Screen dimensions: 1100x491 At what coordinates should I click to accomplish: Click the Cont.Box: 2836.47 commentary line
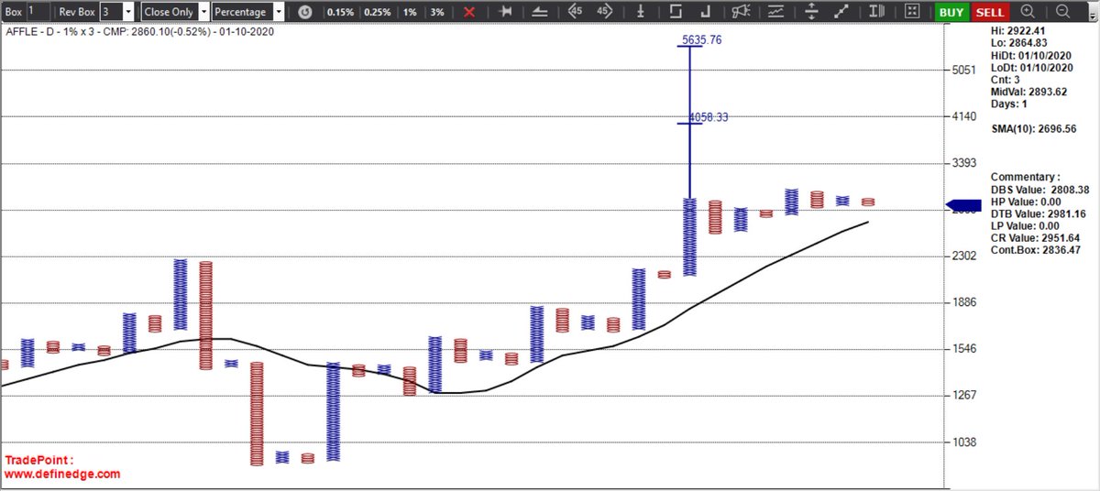1036,249
